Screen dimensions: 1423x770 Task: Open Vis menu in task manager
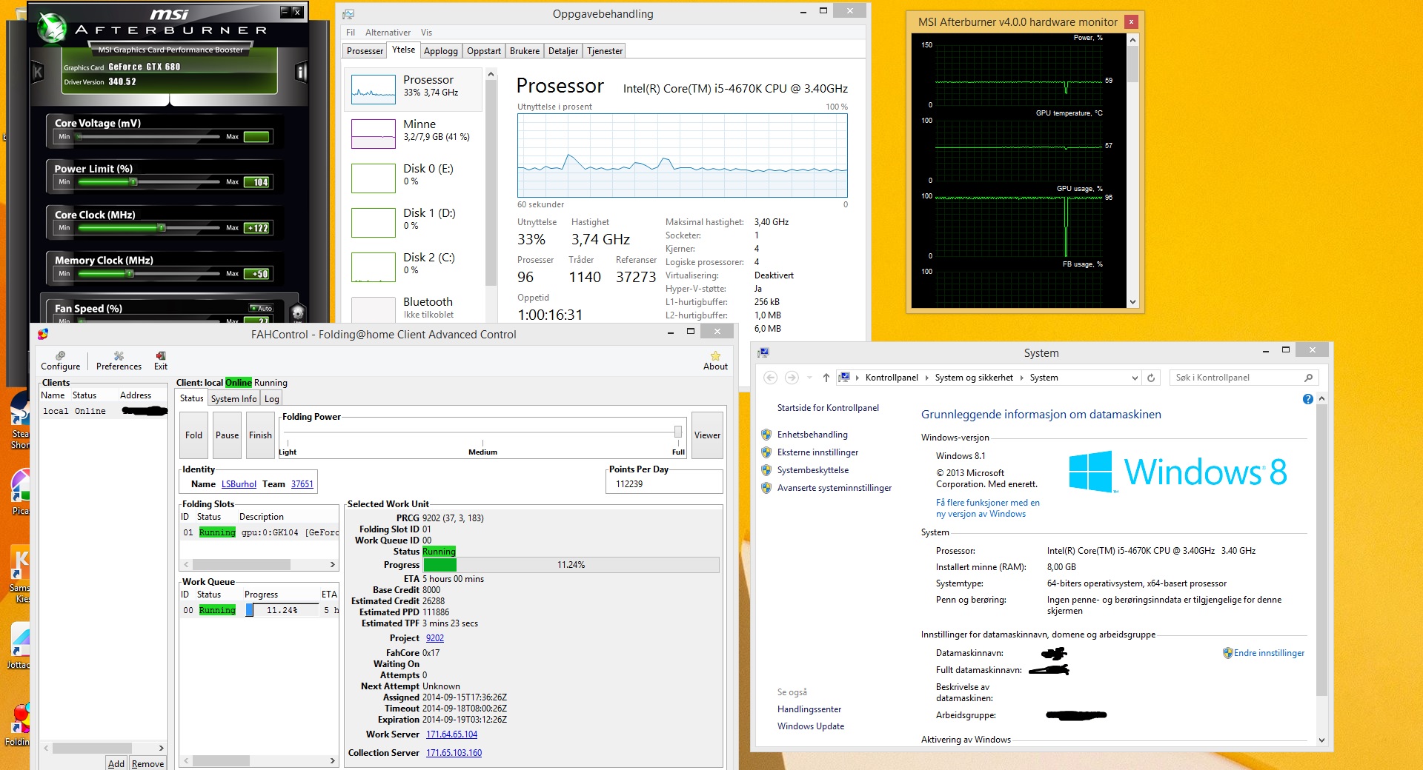click(x=426, y=33)
